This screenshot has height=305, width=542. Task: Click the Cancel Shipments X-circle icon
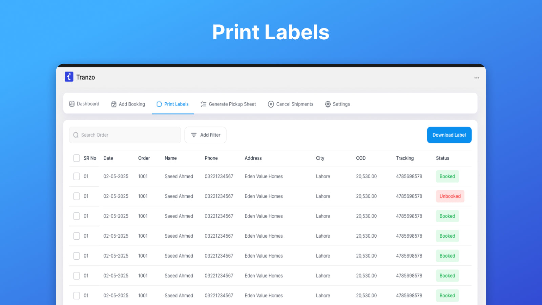click(x=271, y=104)
